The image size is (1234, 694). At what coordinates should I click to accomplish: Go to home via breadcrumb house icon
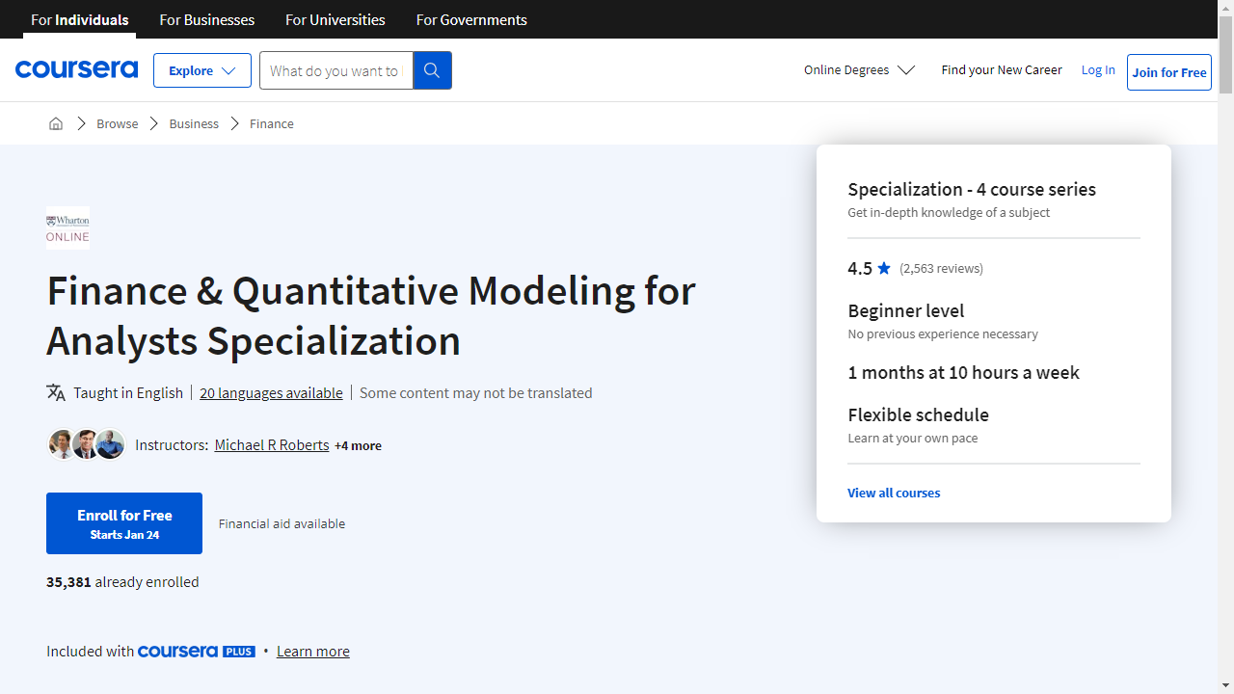click(56, 123)
